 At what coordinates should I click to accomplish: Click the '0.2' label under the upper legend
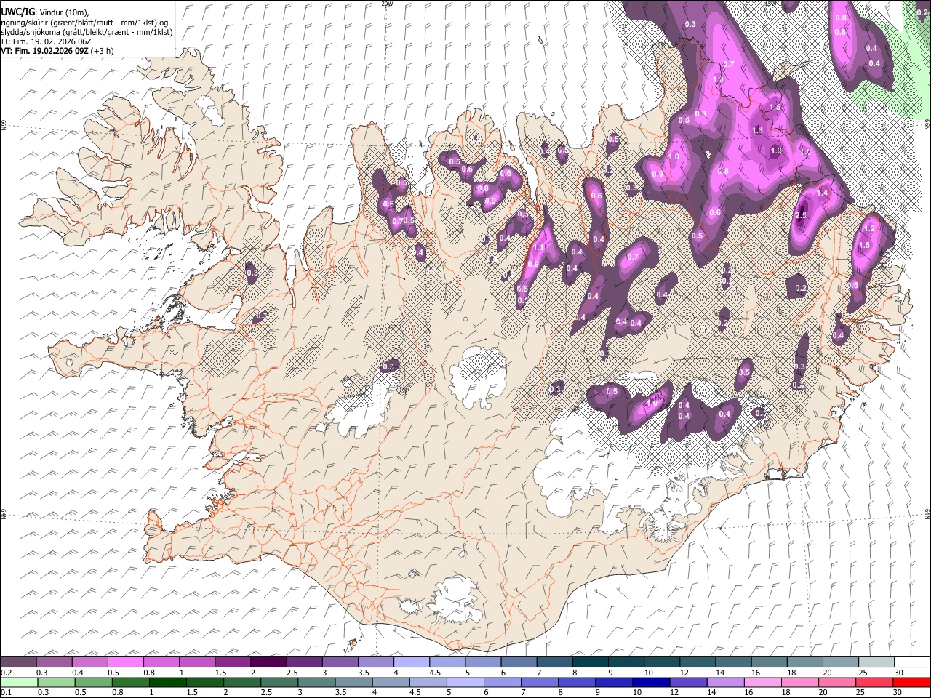(x=6, y=673)
